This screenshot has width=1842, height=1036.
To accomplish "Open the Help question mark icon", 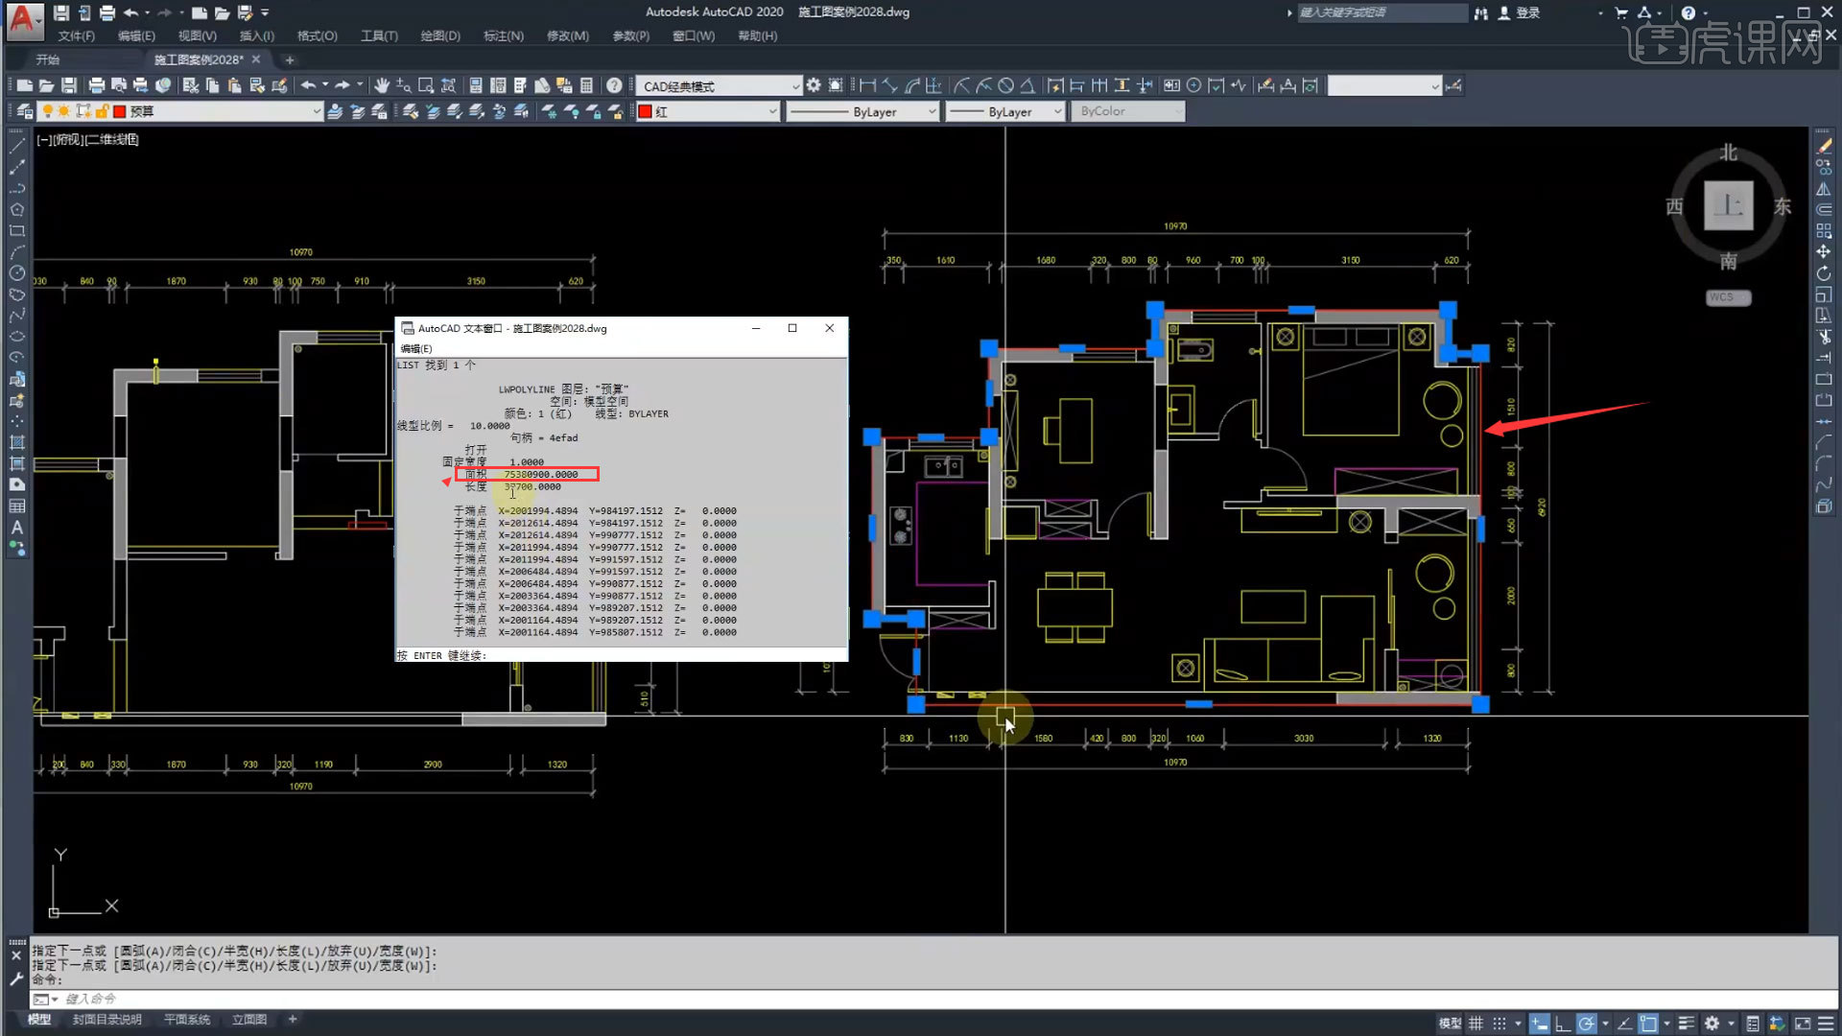I will coord(614,85).
